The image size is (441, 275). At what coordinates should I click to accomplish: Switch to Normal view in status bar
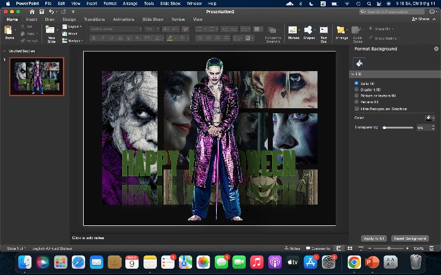point(339,249)
